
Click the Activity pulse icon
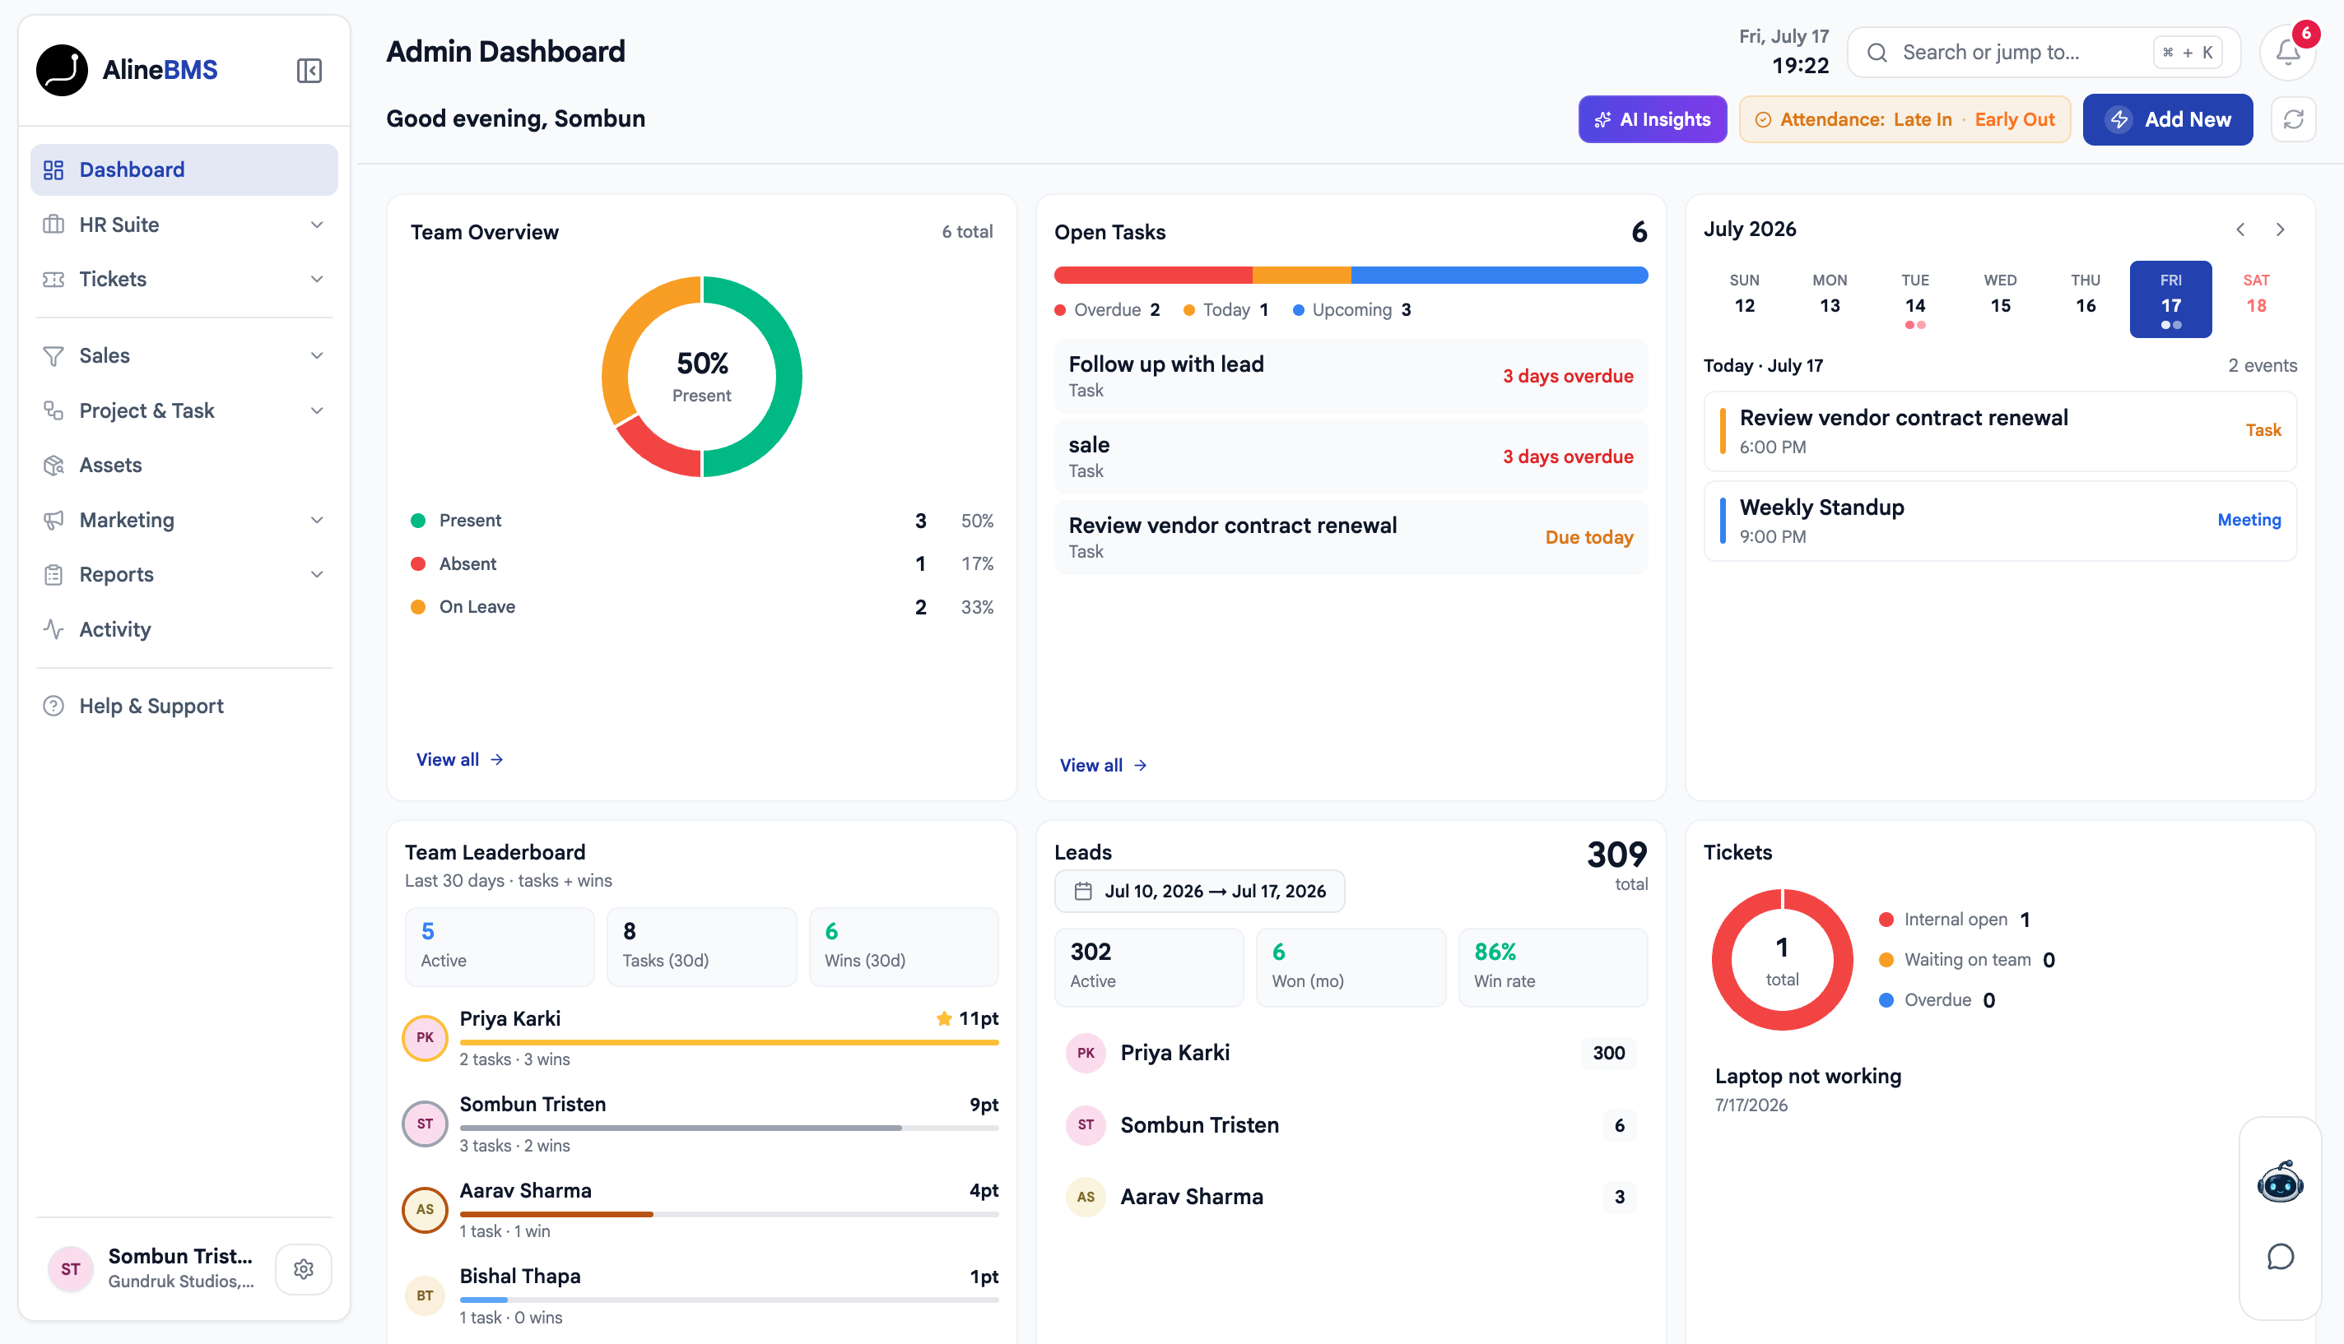[53, 629]
